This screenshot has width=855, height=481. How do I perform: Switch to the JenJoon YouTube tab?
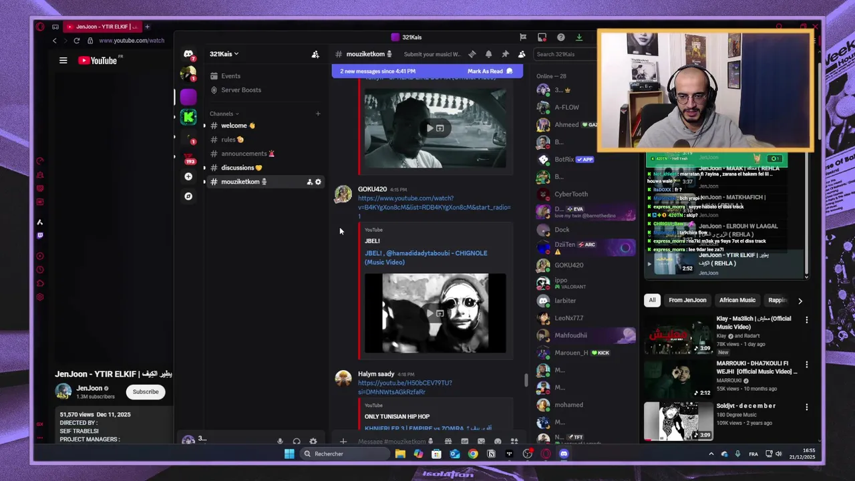102,27
